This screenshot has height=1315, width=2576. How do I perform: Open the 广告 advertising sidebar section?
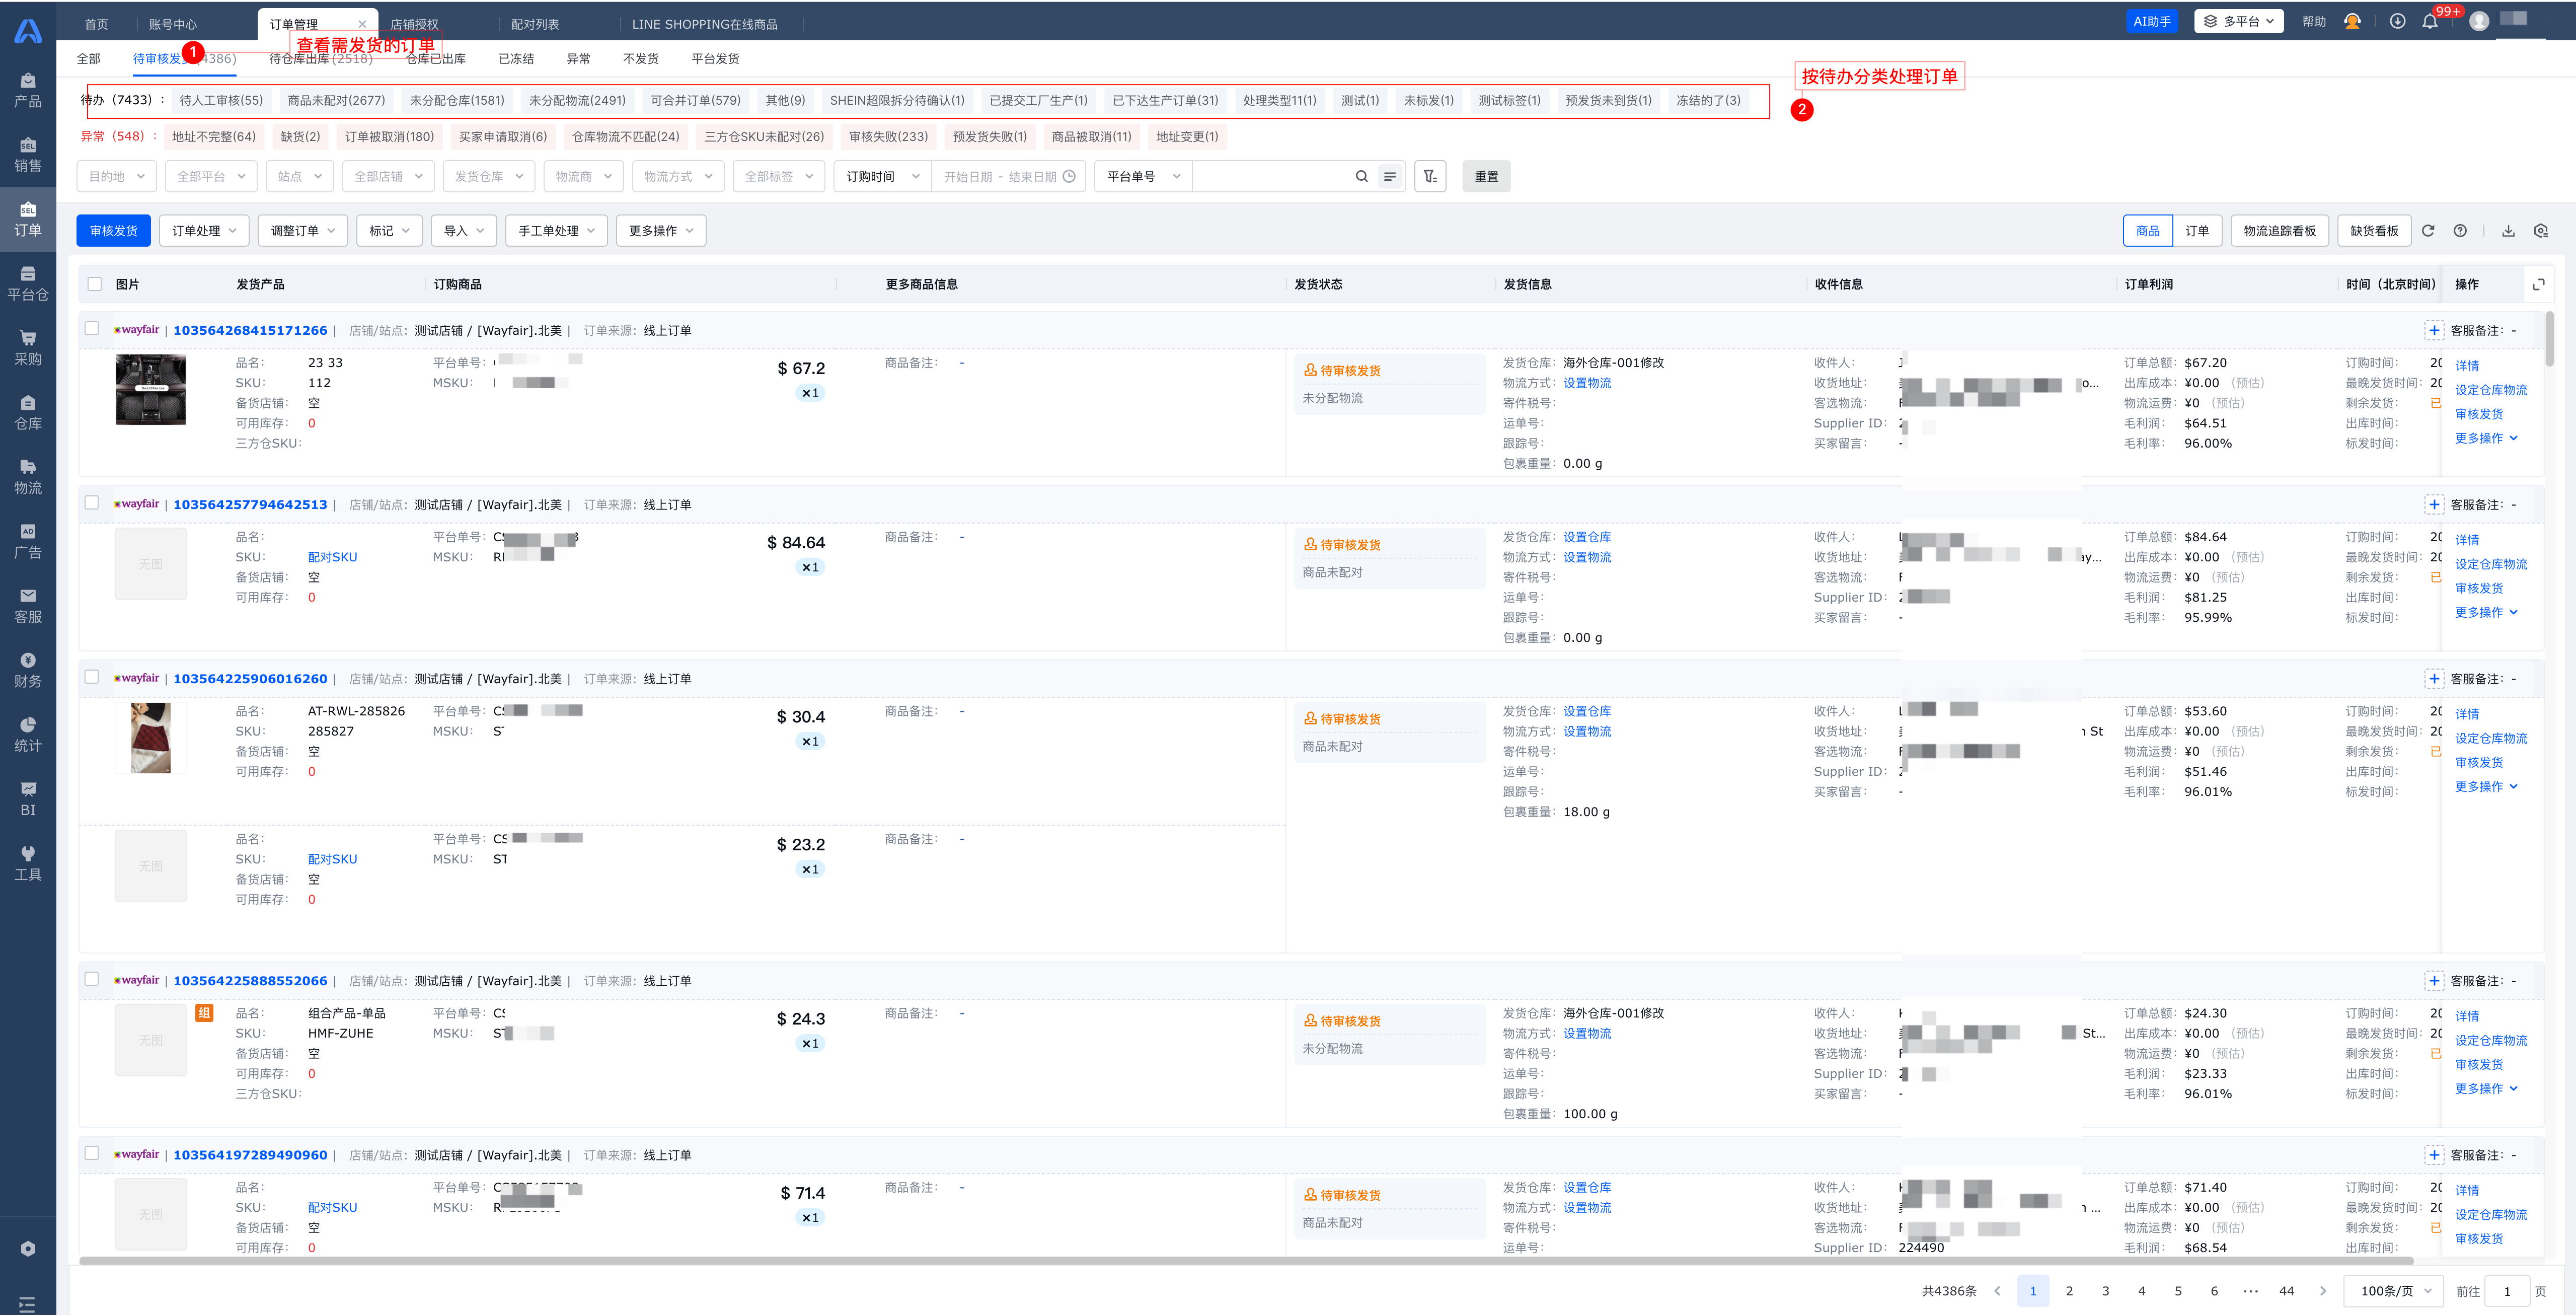tap(28, 541)
